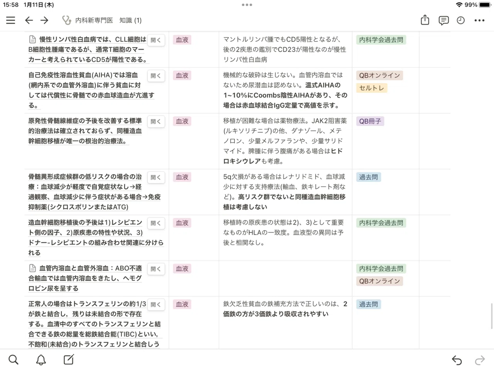Viewport: 494px width, 370px height.
Task: Select 血液 tag in 骨髄異形成症候群 row
Action: coord(182,177)
